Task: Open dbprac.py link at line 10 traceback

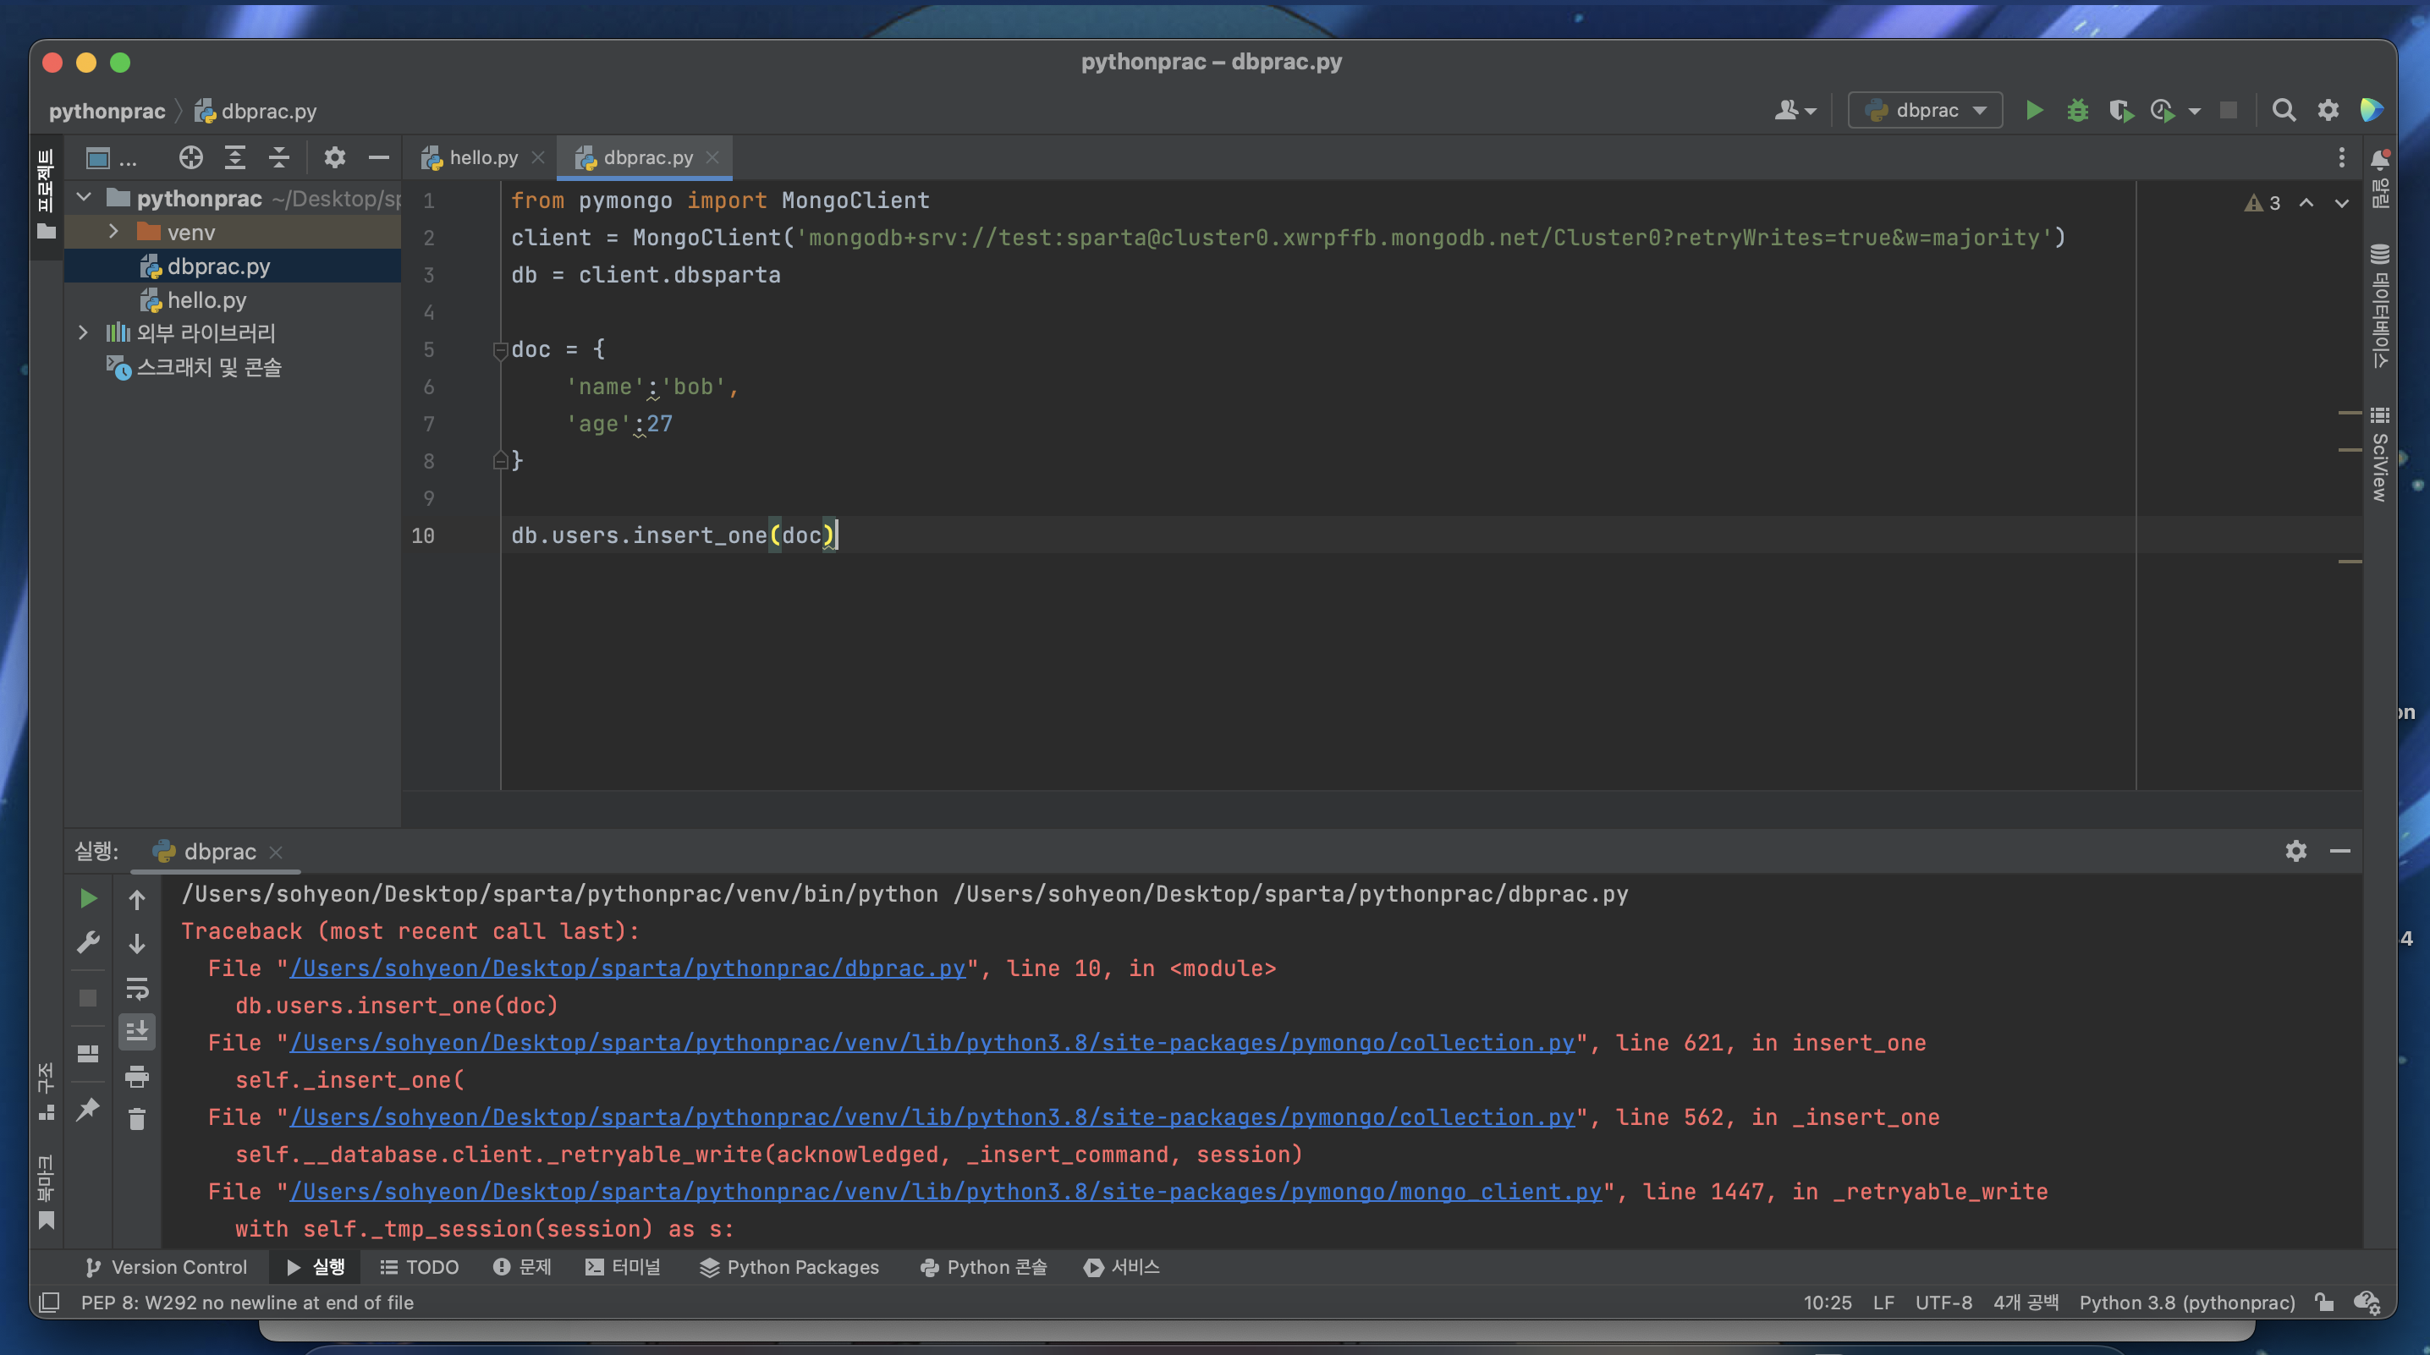Action: [x=627, y=968]
